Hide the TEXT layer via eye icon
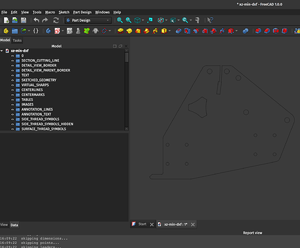The image size is (300, 248). tap(13, 76)
